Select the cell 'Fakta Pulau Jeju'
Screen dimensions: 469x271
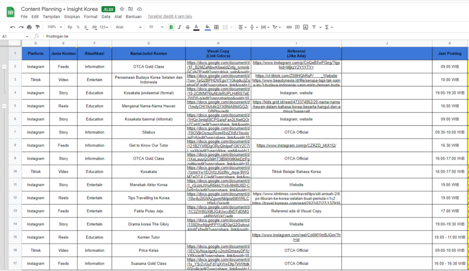point(149,211)
